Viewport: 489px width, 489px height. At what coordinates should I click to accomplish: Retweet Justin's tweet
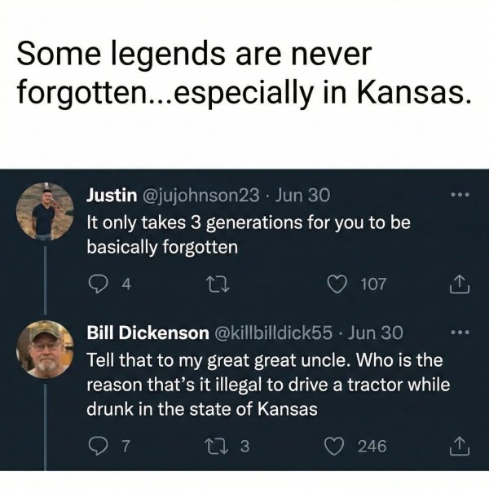pyautogui.click(x=218, y=284)
